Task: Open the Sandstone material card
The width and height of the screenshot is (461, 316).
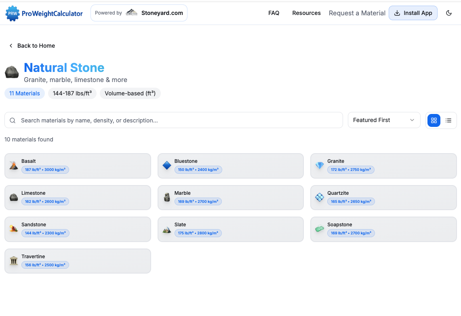Action: pos(78,229)
